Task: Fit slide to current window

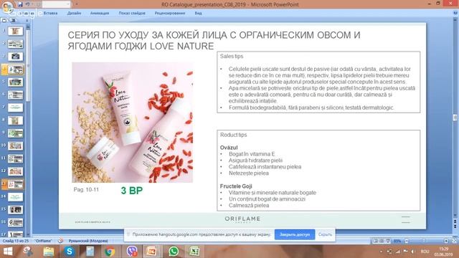Action: click(454, 241)
